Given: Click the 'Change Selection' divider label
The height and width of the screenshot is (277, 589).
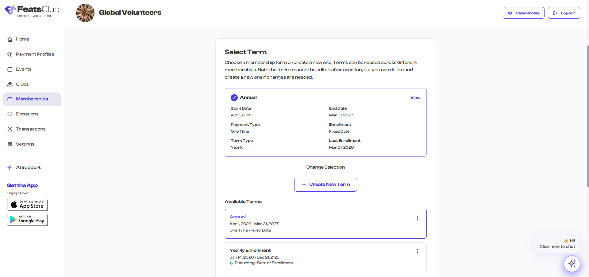Looking at the screenshot, I should [325, 167].
